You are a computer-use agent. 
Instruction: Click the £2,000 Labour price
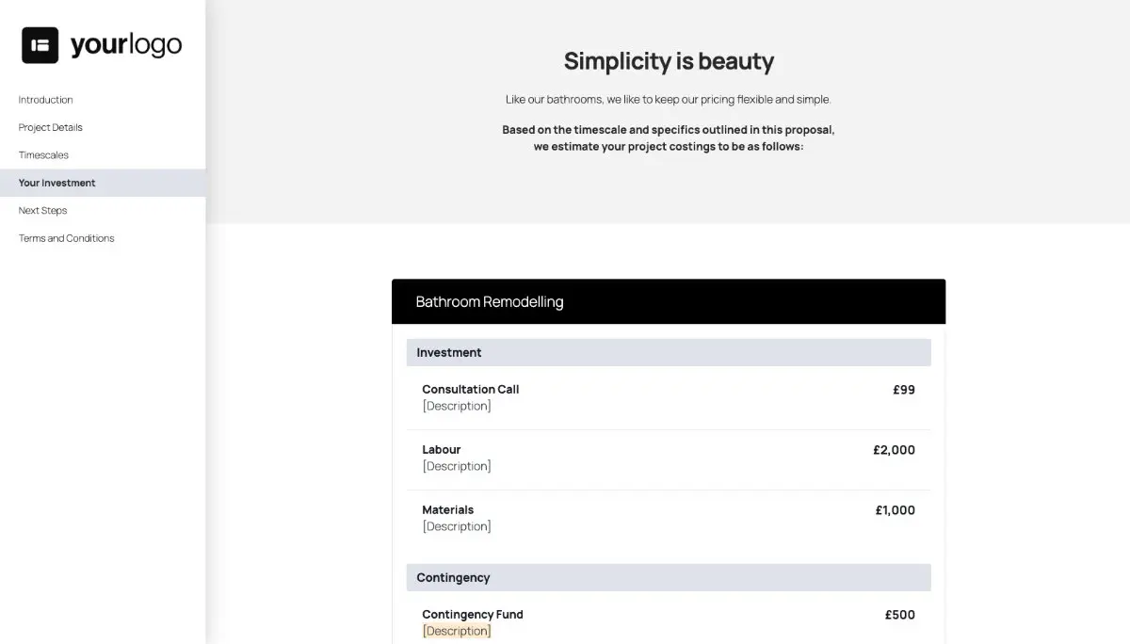[x=894, y=449]
